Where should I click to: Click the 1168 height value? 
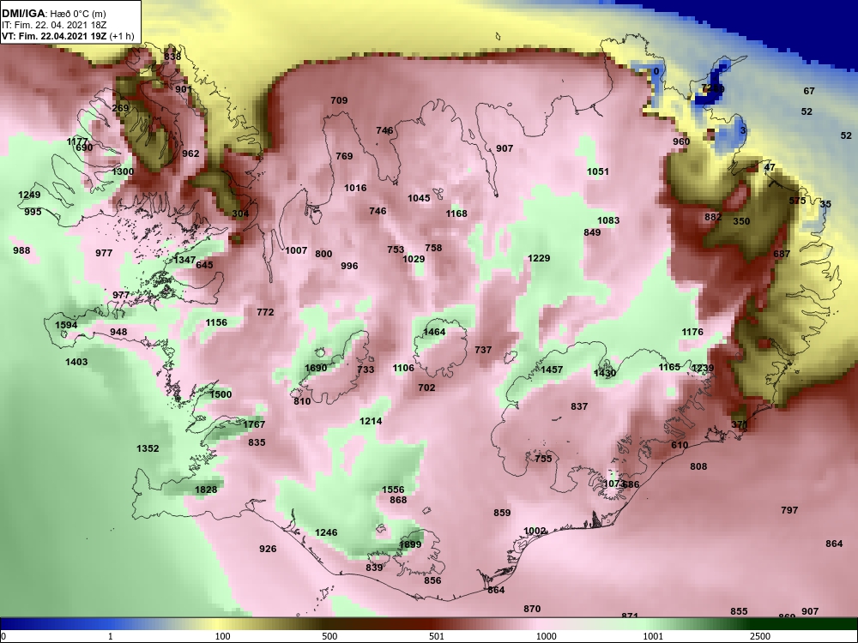[456, 213]
